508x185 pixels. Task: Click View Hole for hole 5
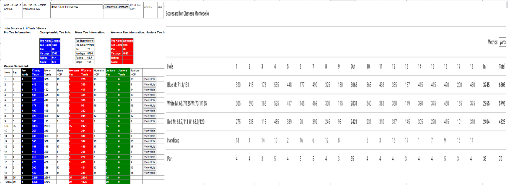[149, 100]
